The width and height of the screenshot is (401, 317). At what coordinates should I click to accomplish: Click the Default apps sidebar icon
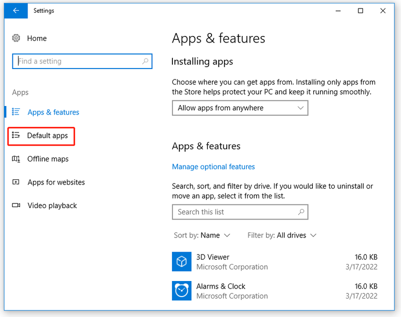pos(16,135)
